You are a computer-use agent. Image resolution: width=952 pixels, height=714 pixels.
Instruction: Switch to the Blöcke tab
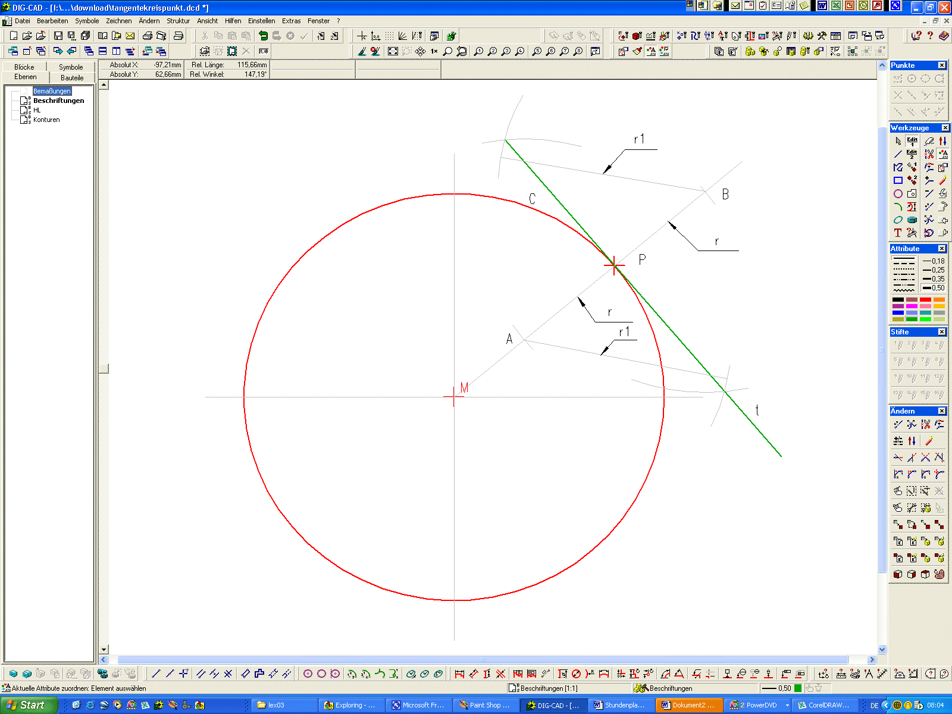pyautogui.click(x=24, y=67)
